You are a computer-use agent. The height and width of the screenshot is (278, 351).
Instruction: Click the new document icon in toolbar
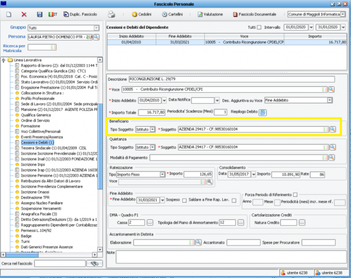8,15
